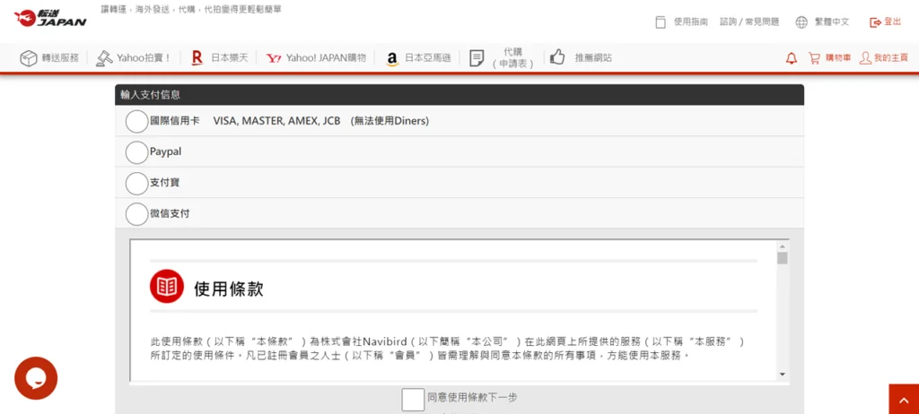Click the 使用指南 book icon

[661, 22]
